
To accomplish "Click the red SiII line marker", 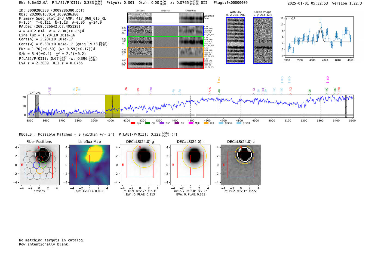I will click(138, 91).
